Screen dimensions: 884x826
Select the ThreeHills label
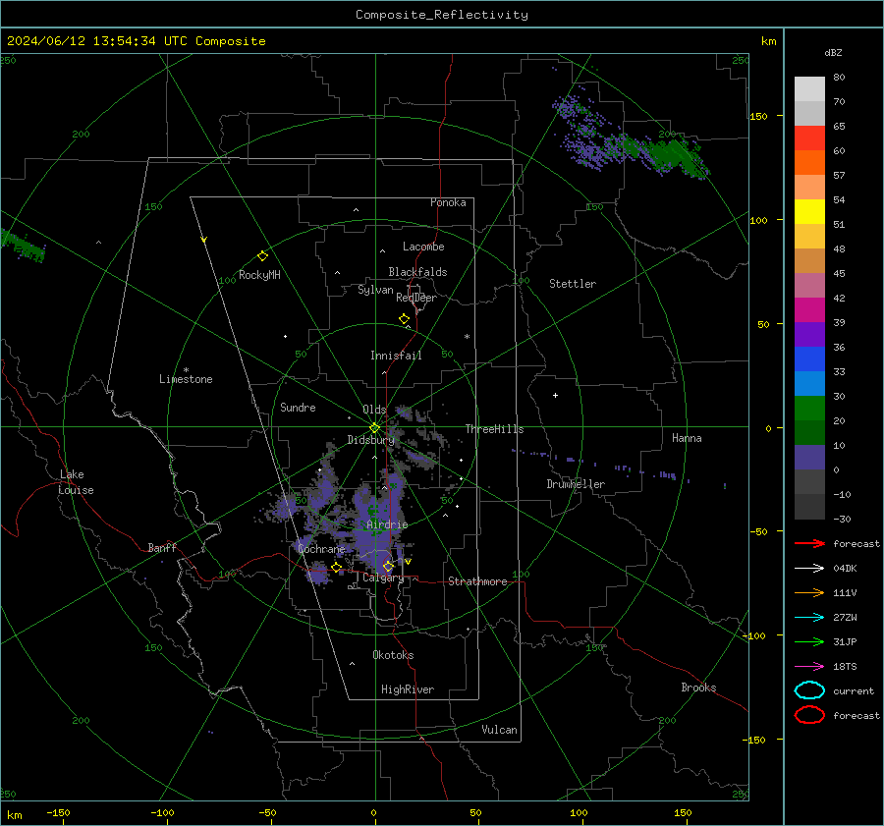pos(494,429)
